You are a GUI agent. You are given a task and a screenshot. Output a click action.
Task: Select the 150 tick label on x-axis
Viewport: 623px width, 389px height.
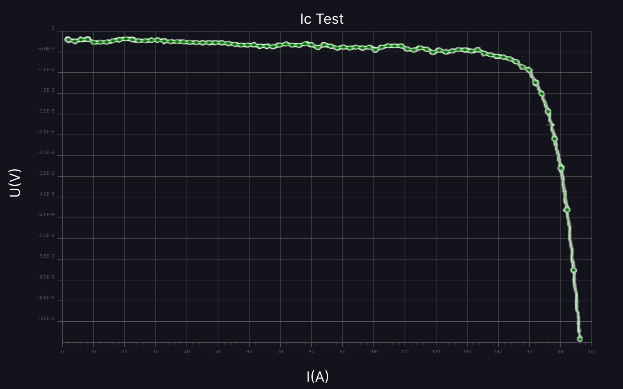point(529,352)
